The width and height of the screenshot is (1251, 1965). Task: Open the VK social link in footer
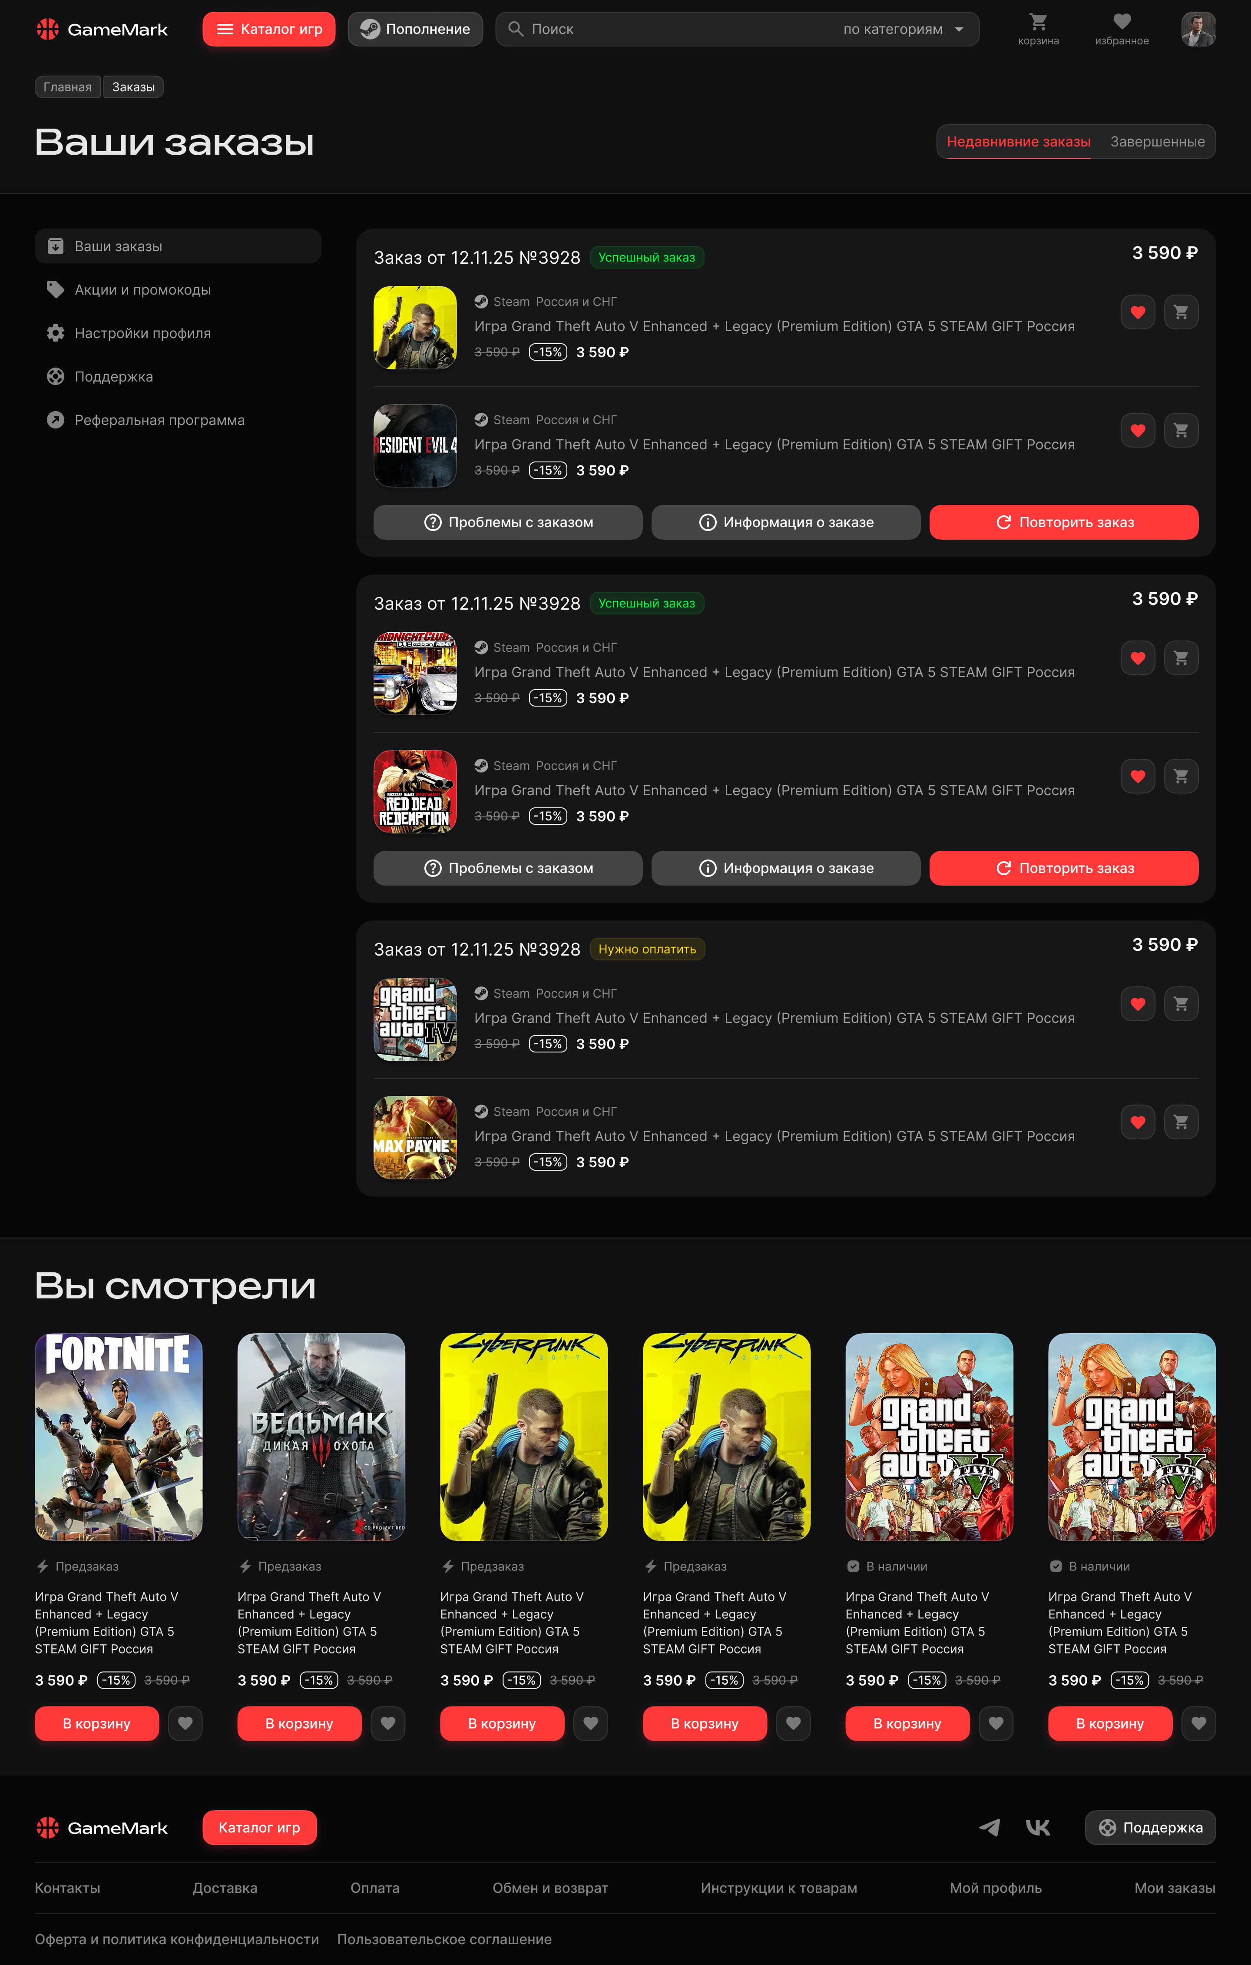(1038, 1828)
